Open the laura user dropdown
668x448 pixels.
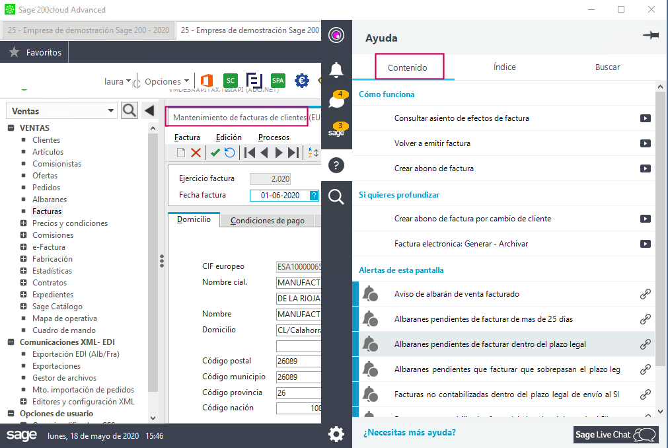117,81
